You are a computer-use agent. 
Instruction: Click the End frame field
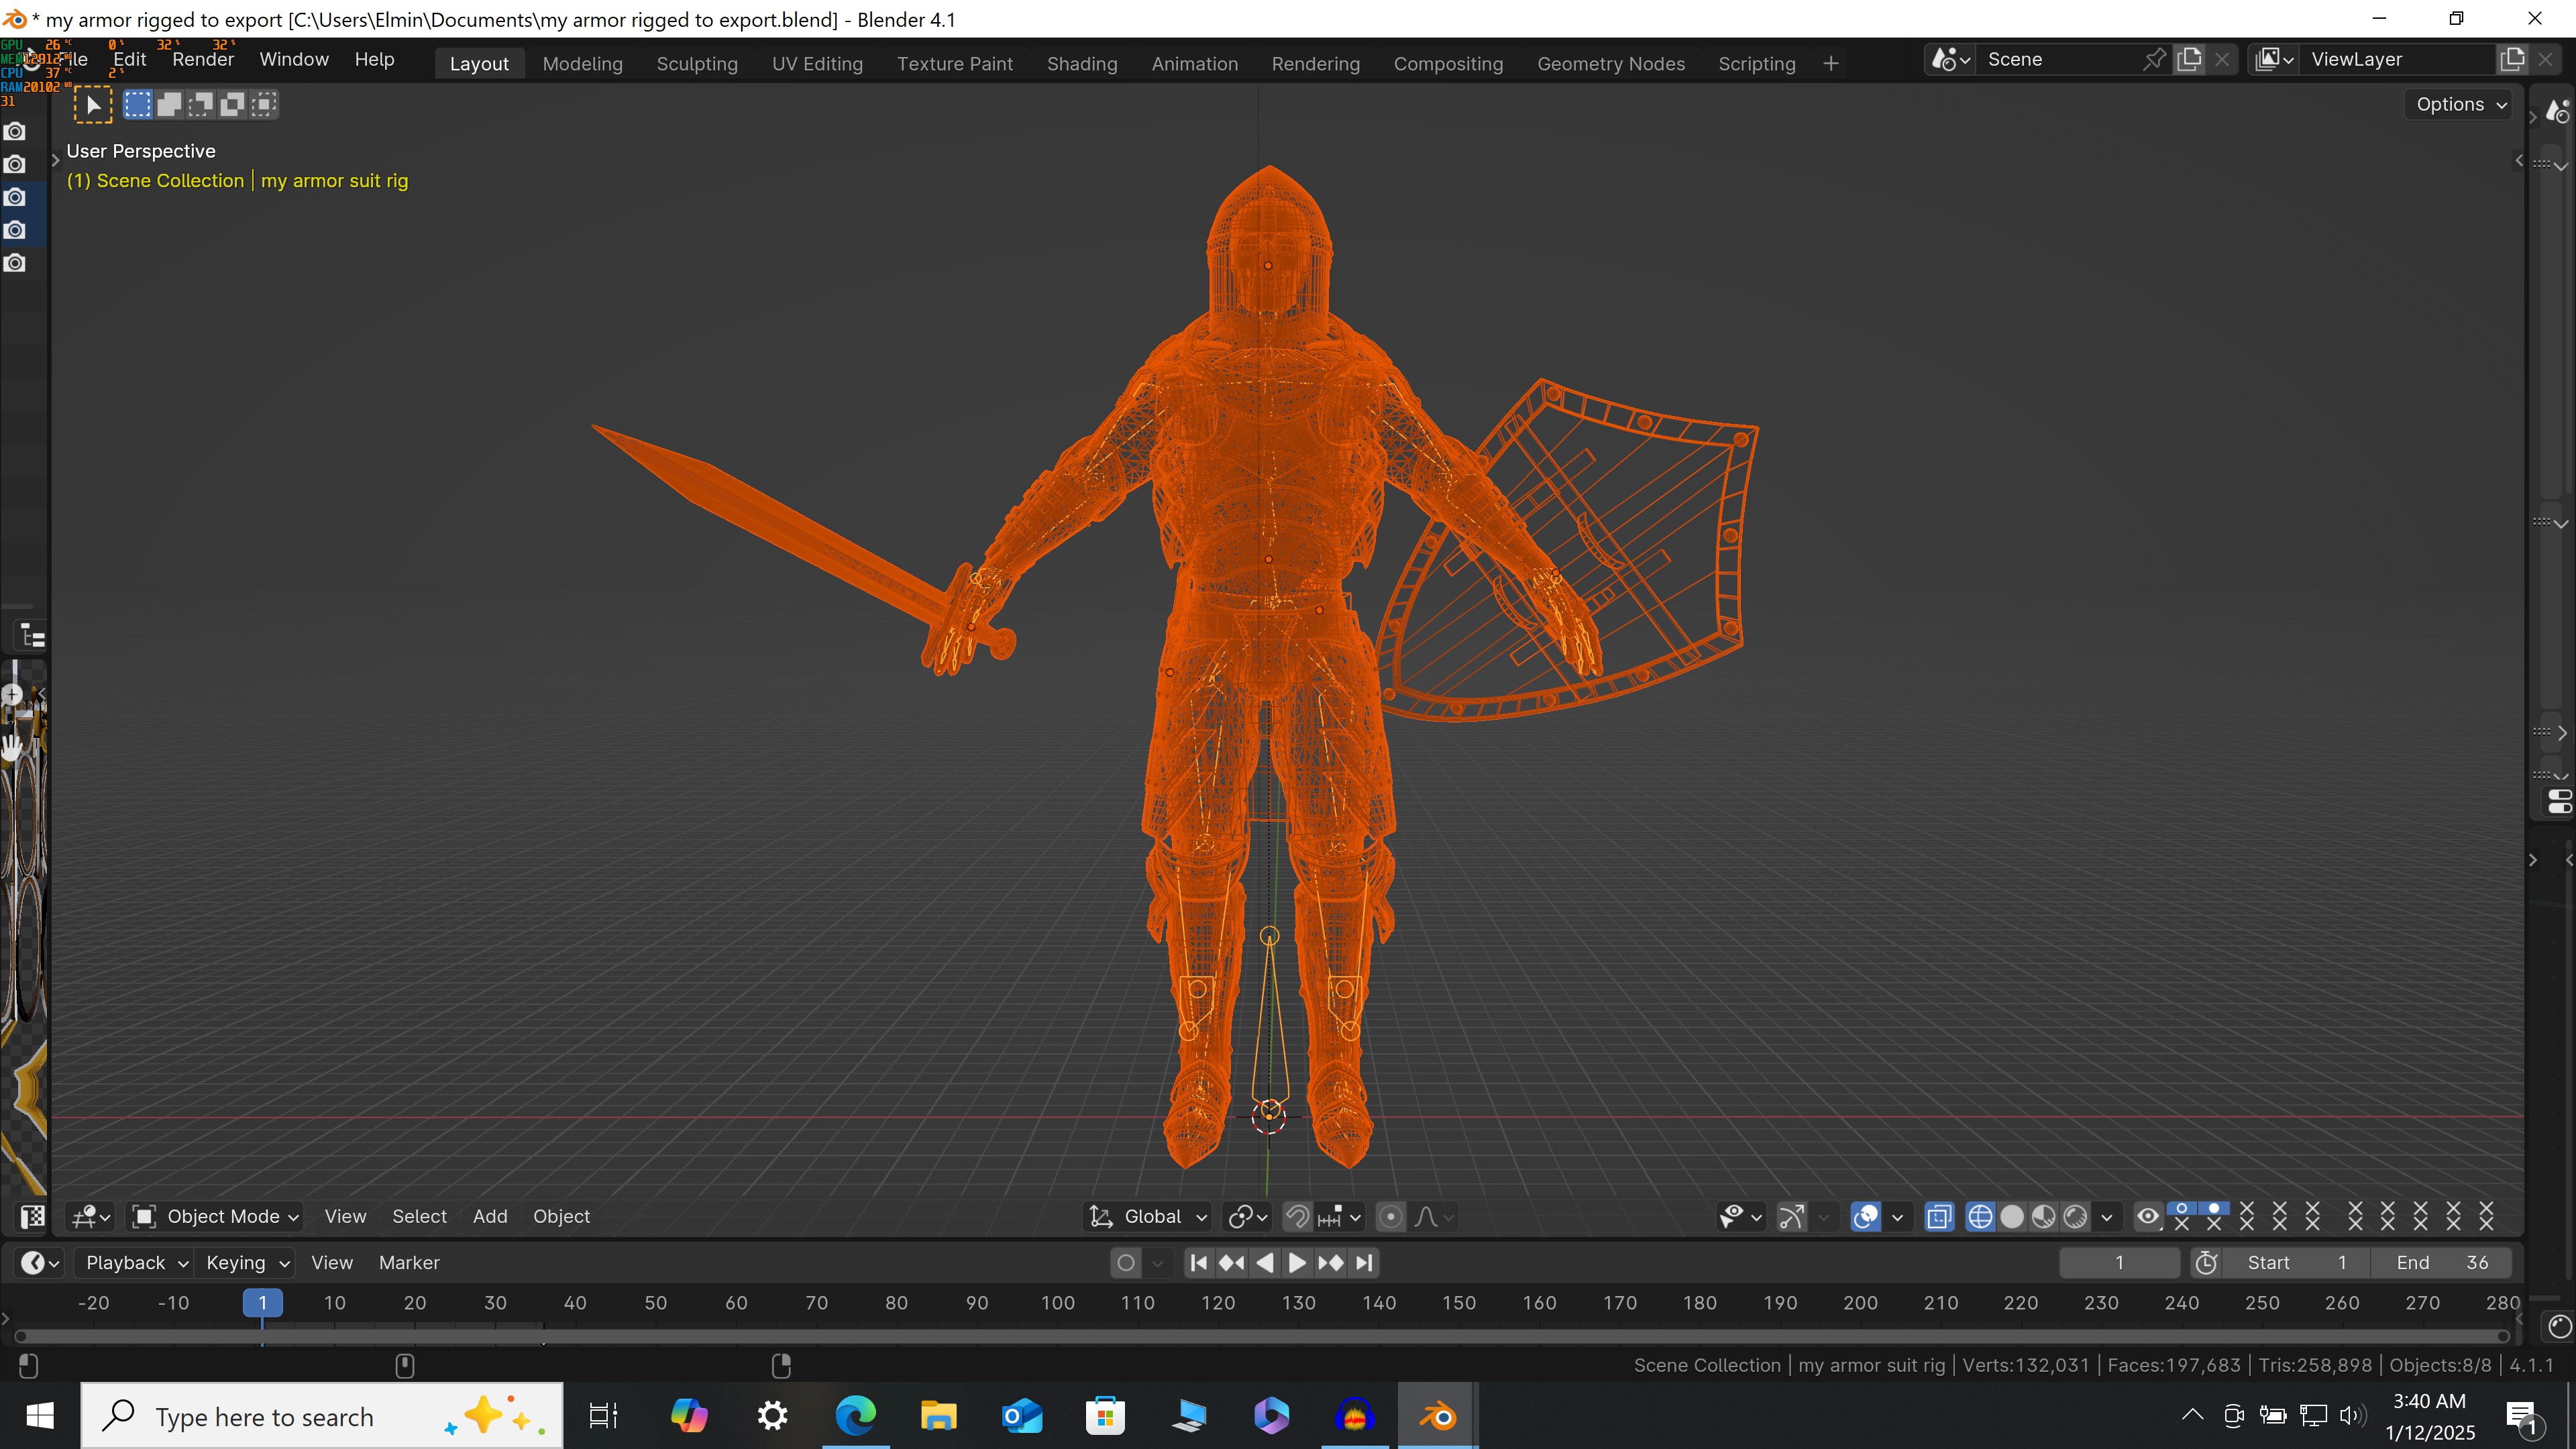(x=2441, y=1263)
